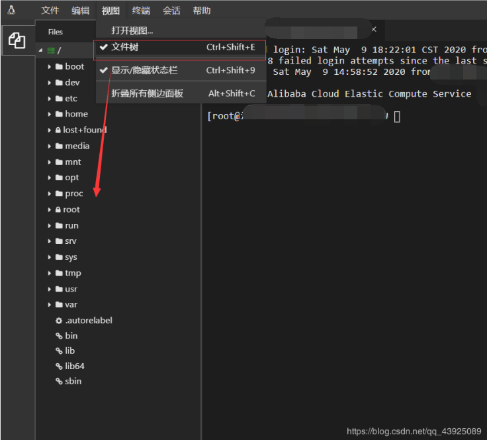This screenshot has height=440, width=487.
Task: Expand the boot folder arrow
Action: (x=50, y=66)
